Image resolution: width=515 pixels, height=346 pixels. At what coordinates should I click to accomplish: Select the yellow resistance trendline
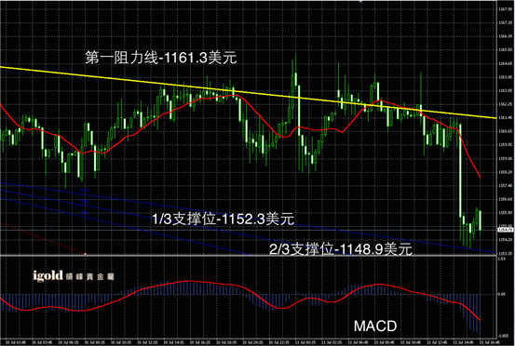(x=248, y=92)
